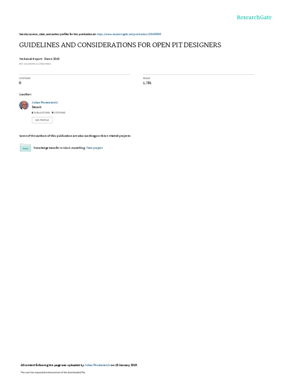Click the DOI identifier text
286x381 pixels.
(35, 64)
